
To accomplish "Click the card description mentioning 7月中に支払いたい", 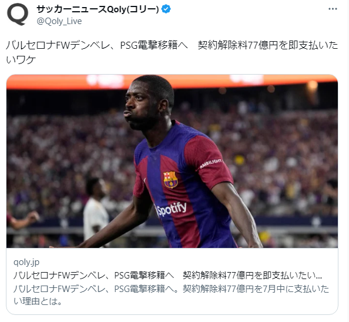I will point(171,295).
